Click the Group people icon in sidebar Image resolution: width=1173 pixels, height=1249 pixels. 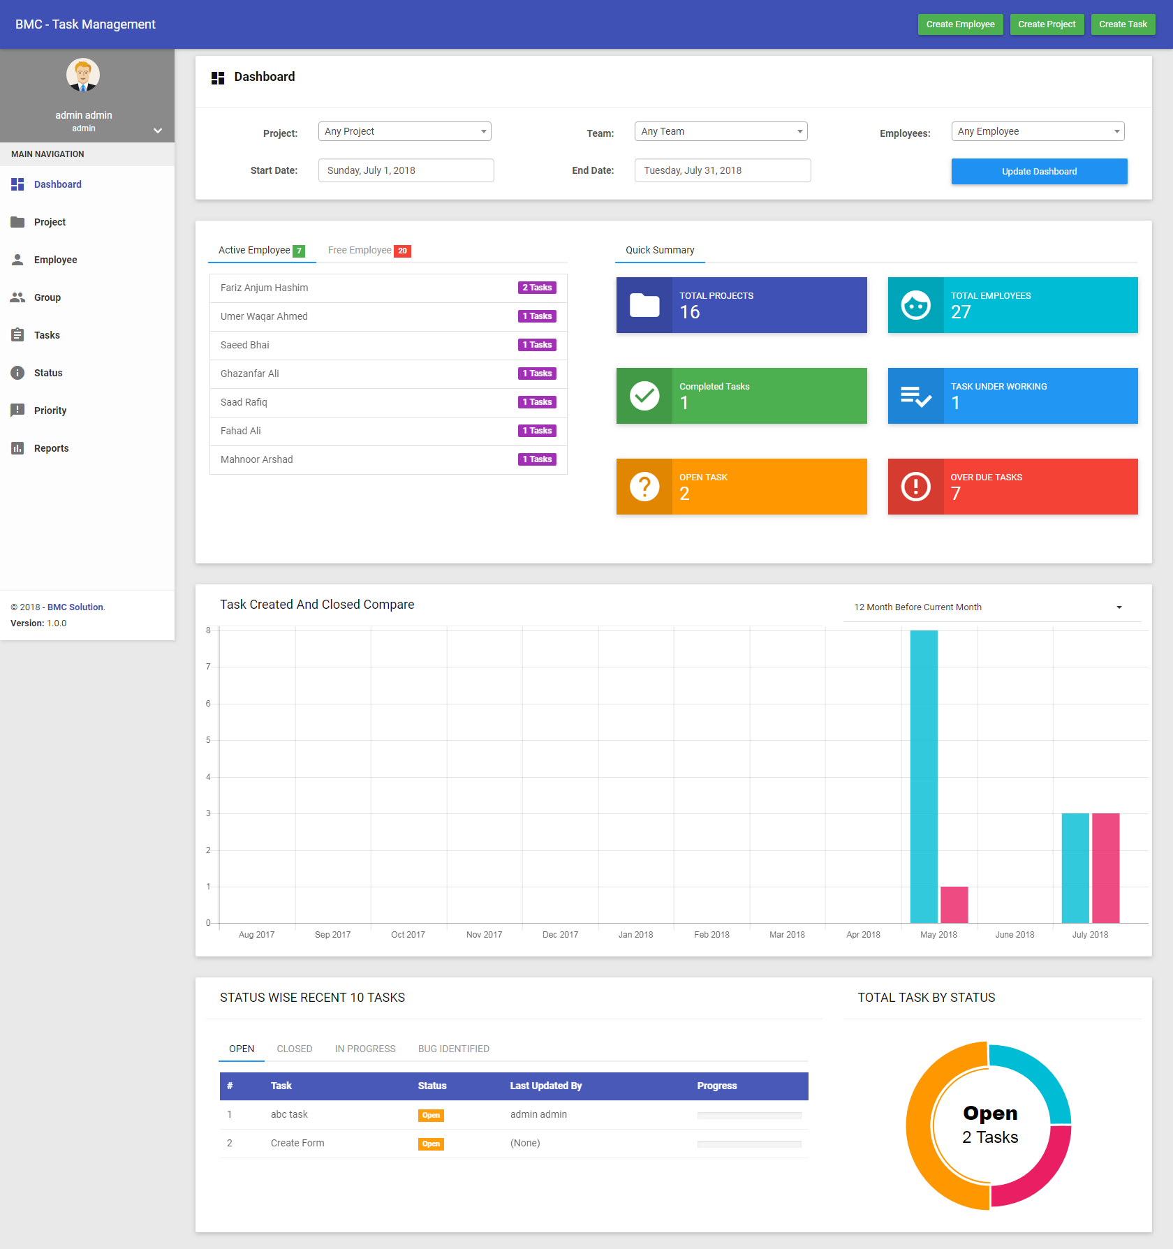click(x=17, y=297)
